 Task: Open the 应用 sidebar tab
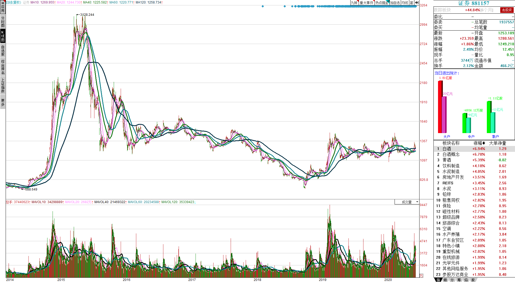(x=3, y=7)
